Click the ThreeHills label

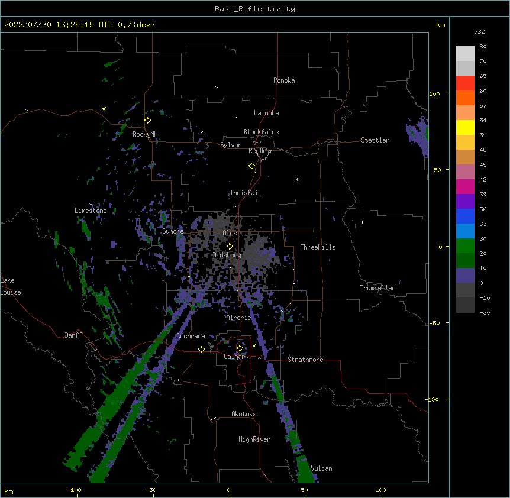coord(318,247)
